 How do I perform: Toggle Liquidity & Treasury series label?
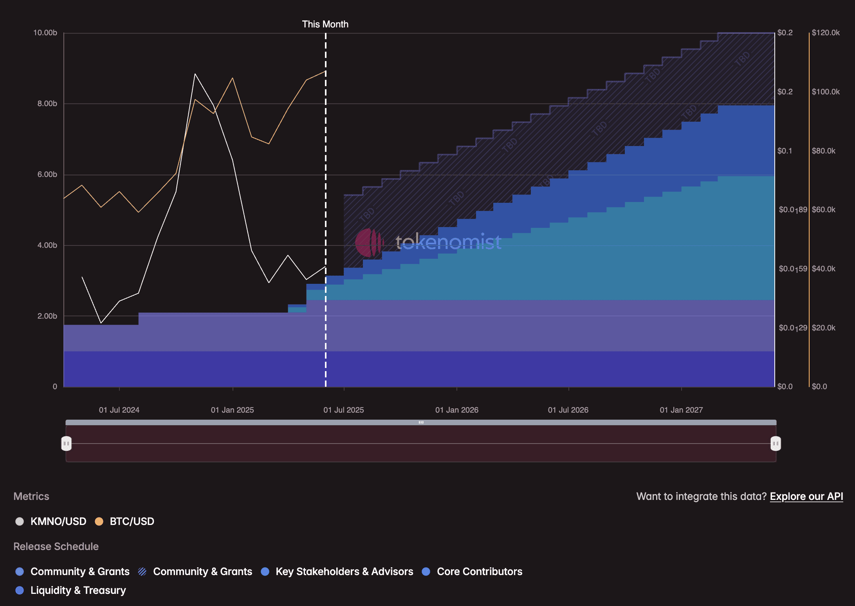coord(78,590)
